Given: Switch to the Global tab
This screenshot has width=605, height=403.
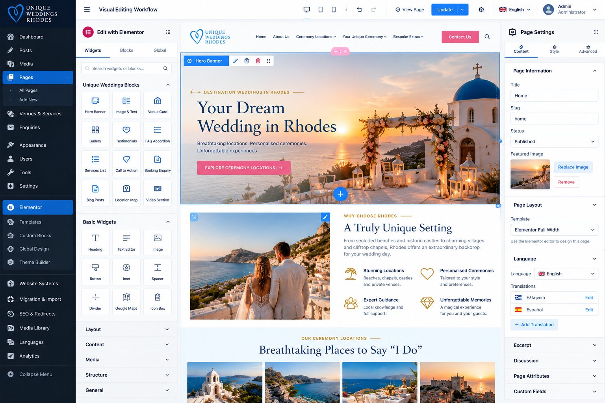Looking at the screenshot, I should pos(160,50).
